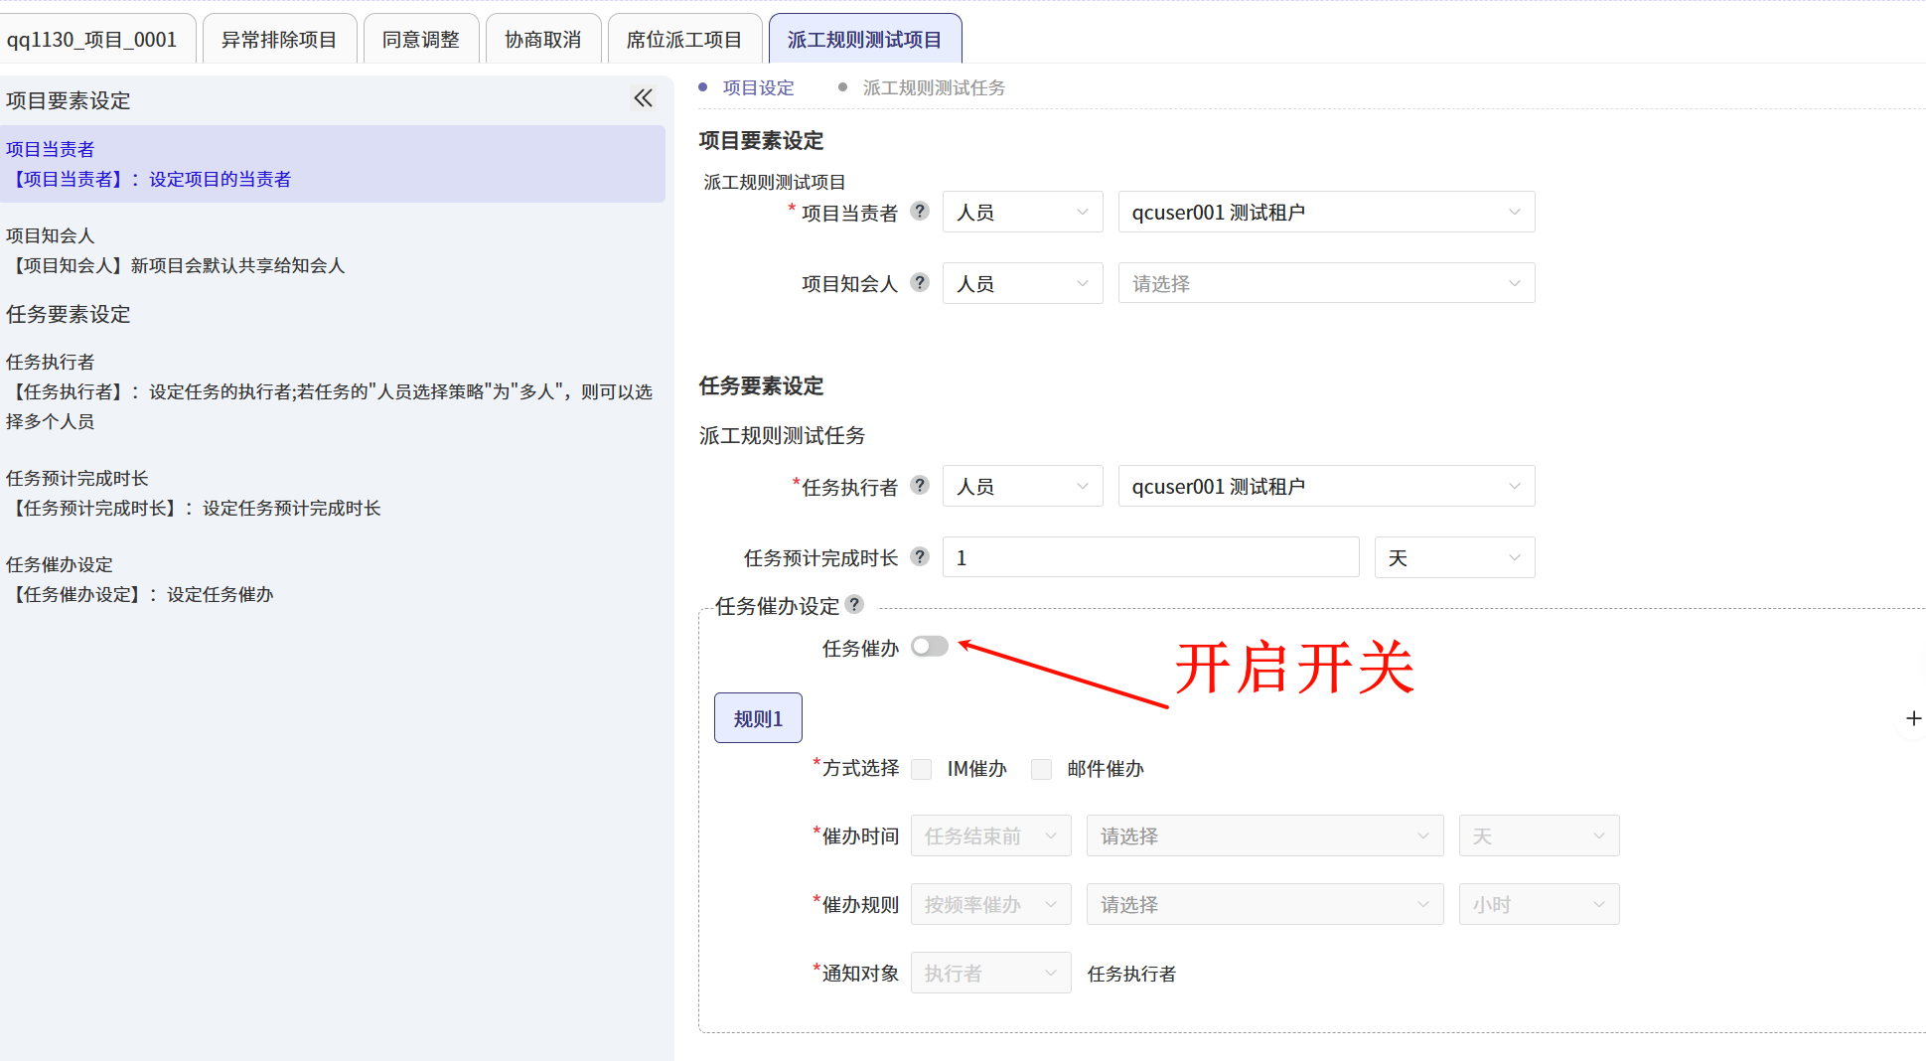This screenshot has width=1926, height=1061.
Task: Click help icon next to 项目当责者
Action: (x=920, y=211)
